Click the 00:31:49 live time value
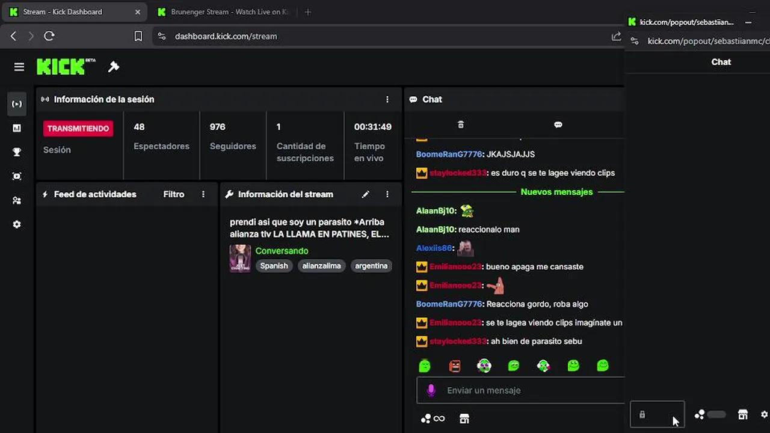Image resolution: width=770 pixels, height=433 pixels. click(373, 127)
